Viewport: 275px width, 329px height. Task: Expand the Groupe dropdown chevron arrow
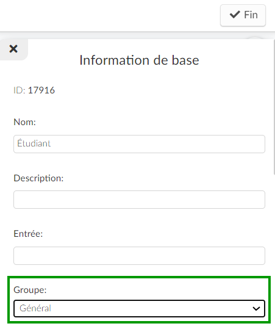point(256,308)
